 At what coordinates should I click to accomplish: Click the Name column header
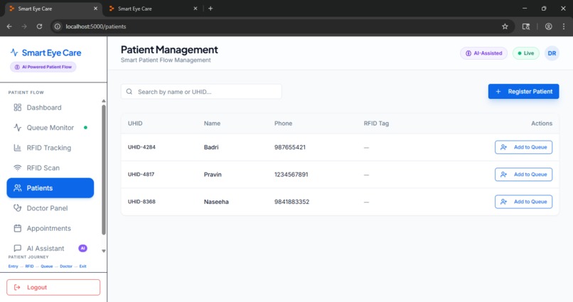click(x=212, y=124)
